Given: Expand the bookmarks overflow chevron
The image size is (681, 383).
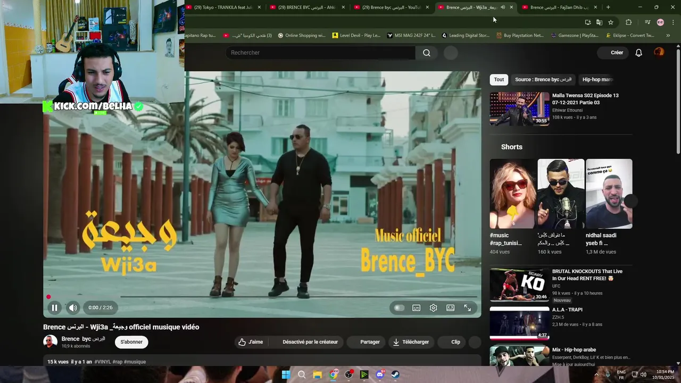Looking at the screenshot, I should (x=668, y=36).
